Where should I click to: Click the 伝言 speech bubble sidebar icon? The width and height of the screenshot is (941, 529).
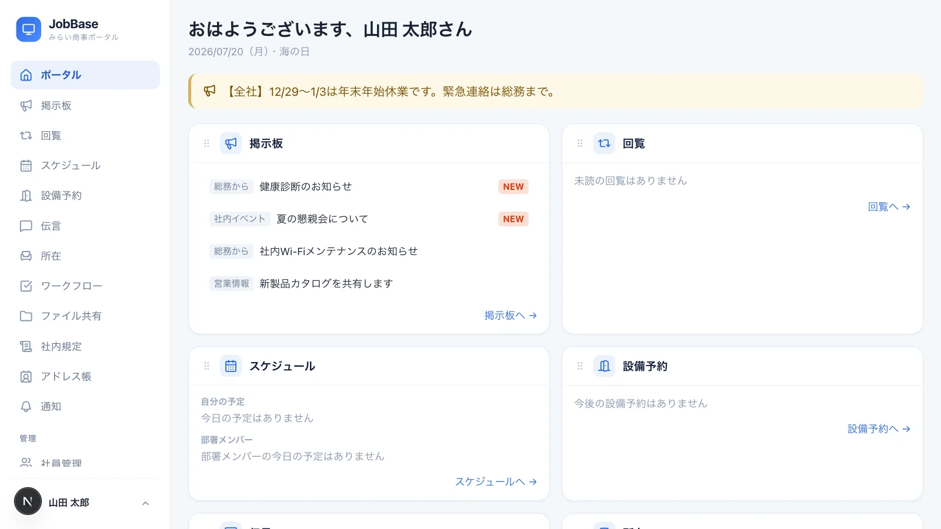[26, 226]
